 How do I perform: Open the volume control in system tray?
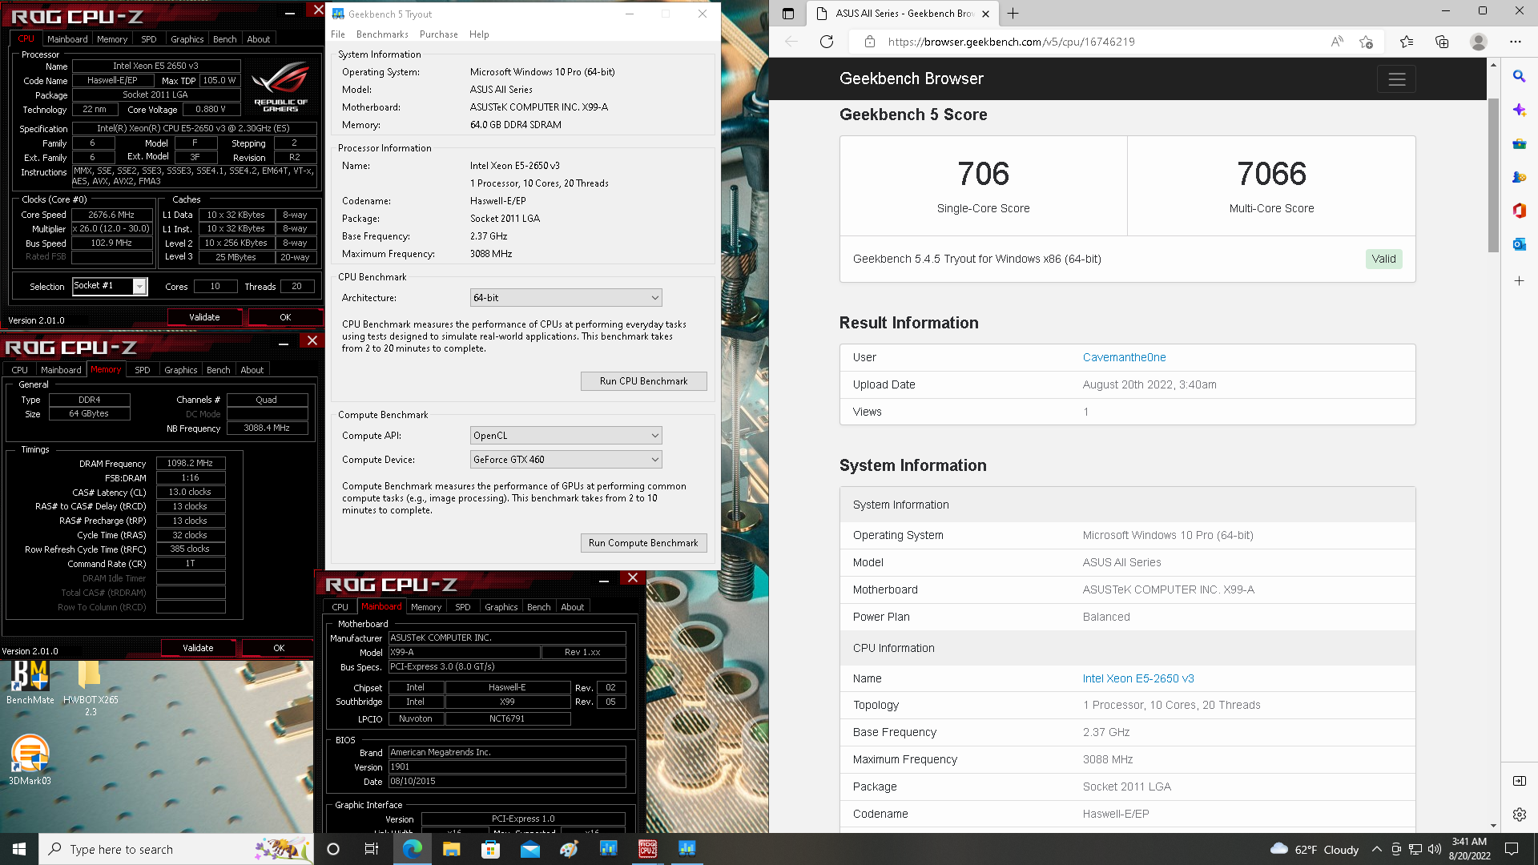[1435, 849]
